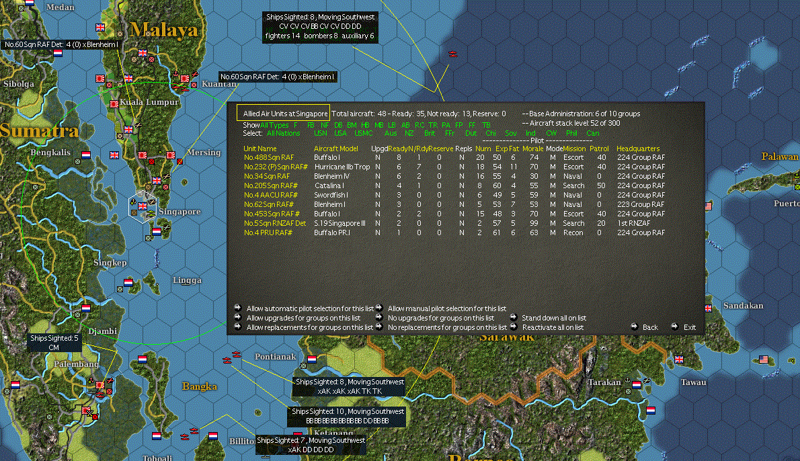The image size is (800, 461).
Task: Click the Japanese flag at Palembang
Action: [101, 385]
